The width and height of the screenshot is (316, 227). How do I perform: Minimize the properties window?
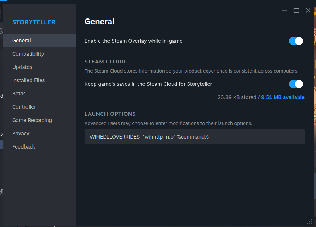coord(285,10)
